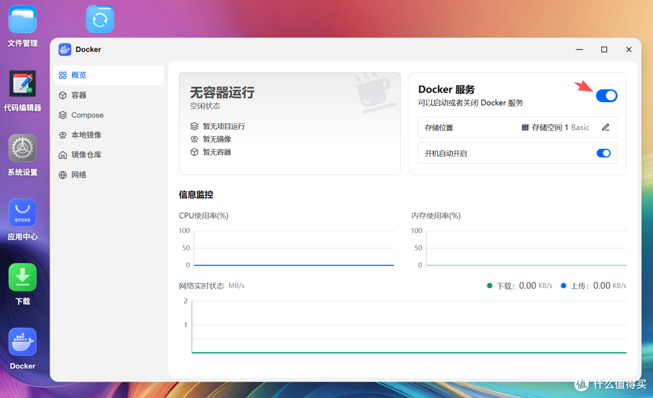Click the disk icon beside 暂无镜像
The image size is (653, 398).
click(194, 139)
